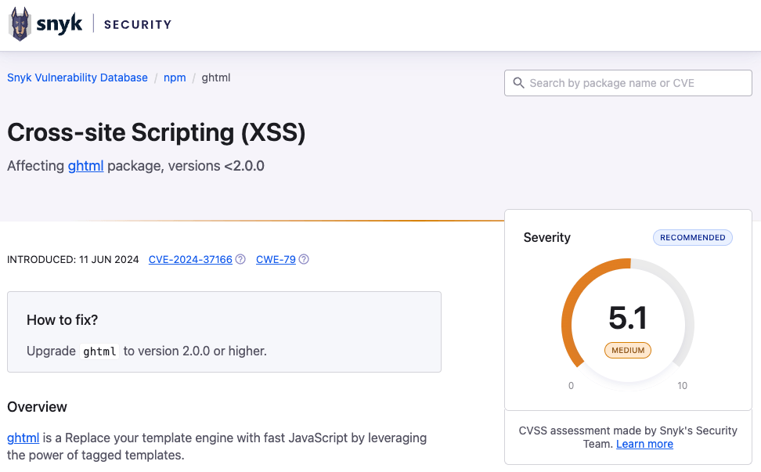Click help icon next to CVE-2024-37166
This screenshot has height=472, width=761.
pyautogui.click(x=240, y=260)
